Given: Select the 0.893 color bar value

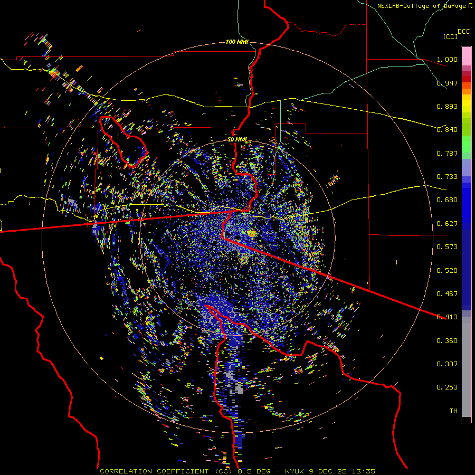Looking at the screenshot, I should tap(447, 106).
